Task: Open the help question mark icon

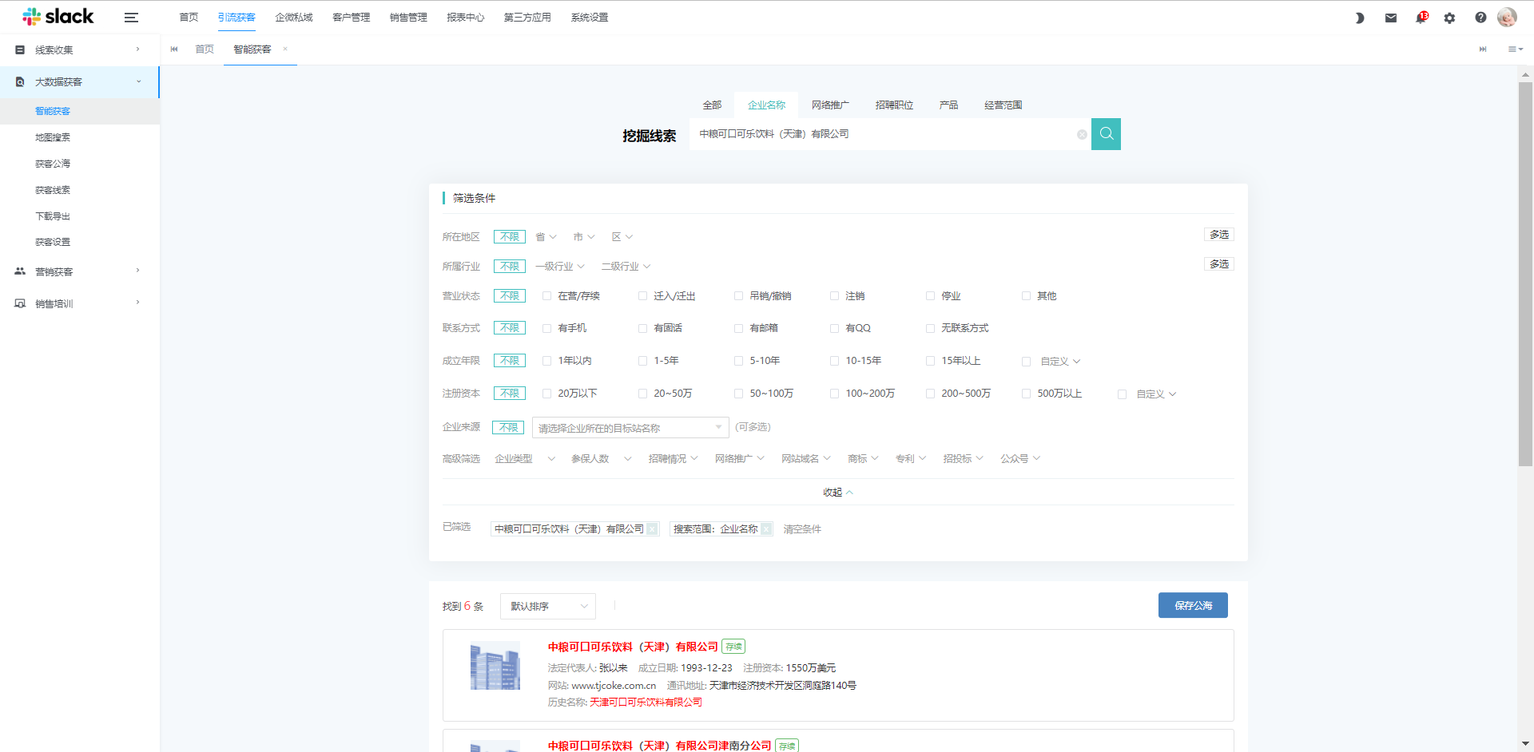Action: click(x=1480, y=18)
